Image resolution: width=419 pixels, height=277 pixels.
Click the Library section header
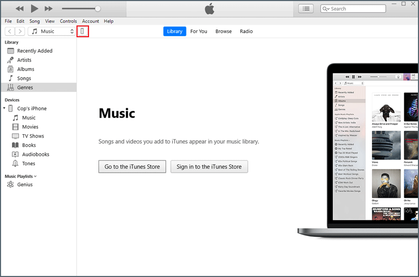tap(12, 42)
